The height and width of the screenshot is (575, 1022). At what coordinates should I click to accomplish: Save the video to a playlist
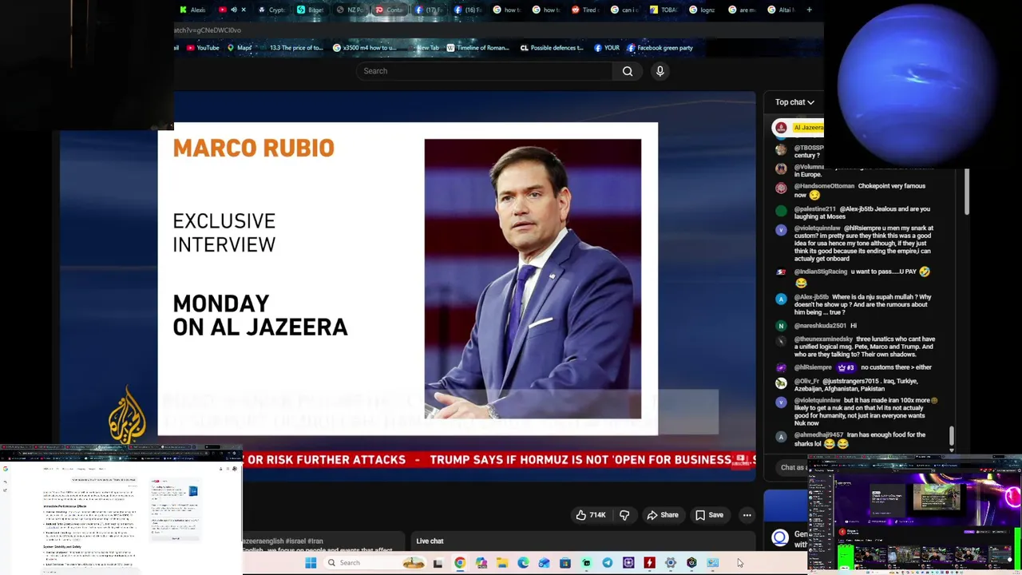click(709, 515)
